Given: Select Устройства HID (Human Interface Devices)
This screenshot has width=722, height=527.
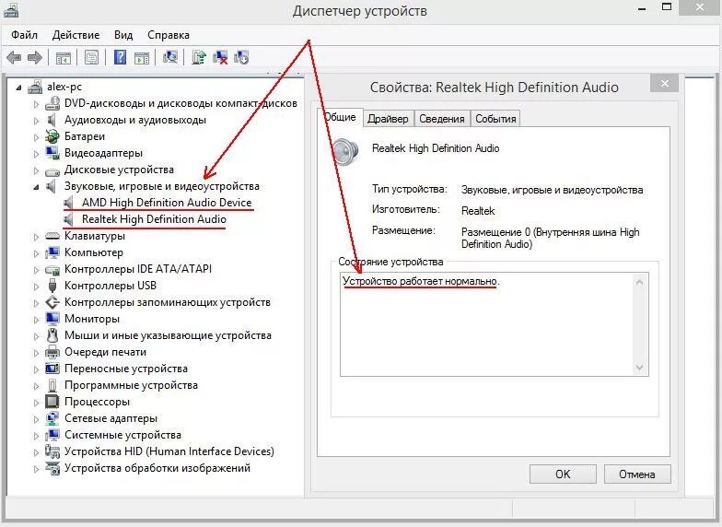Looking at the screenshot, I should coord(169,451).
